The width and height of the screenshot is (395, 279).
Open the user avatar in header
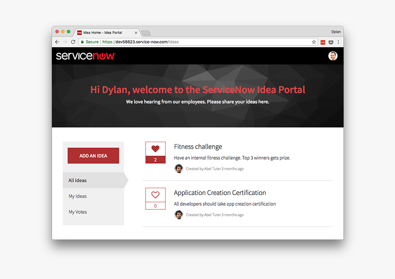coord(333,56)
